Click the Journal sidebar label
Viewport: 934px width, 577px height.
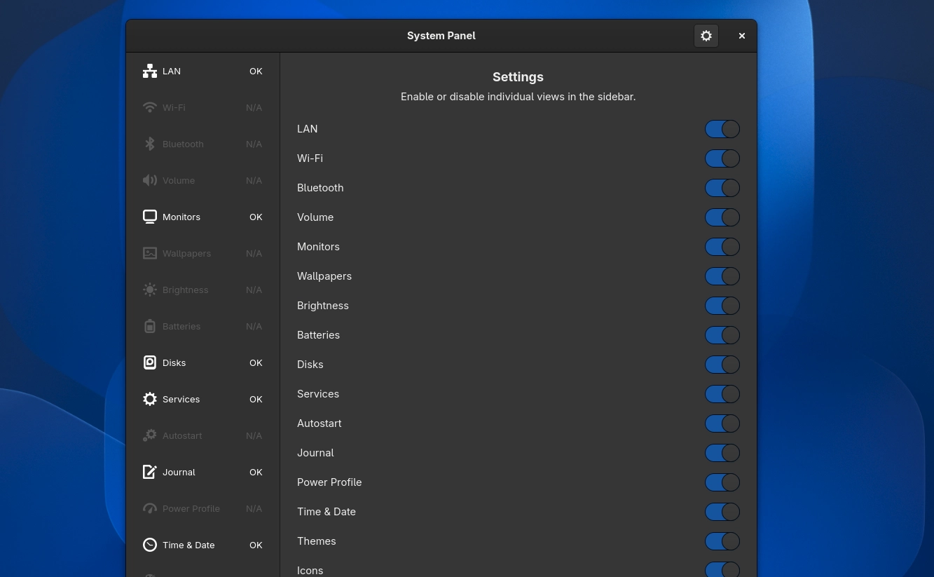coord(179,472)
